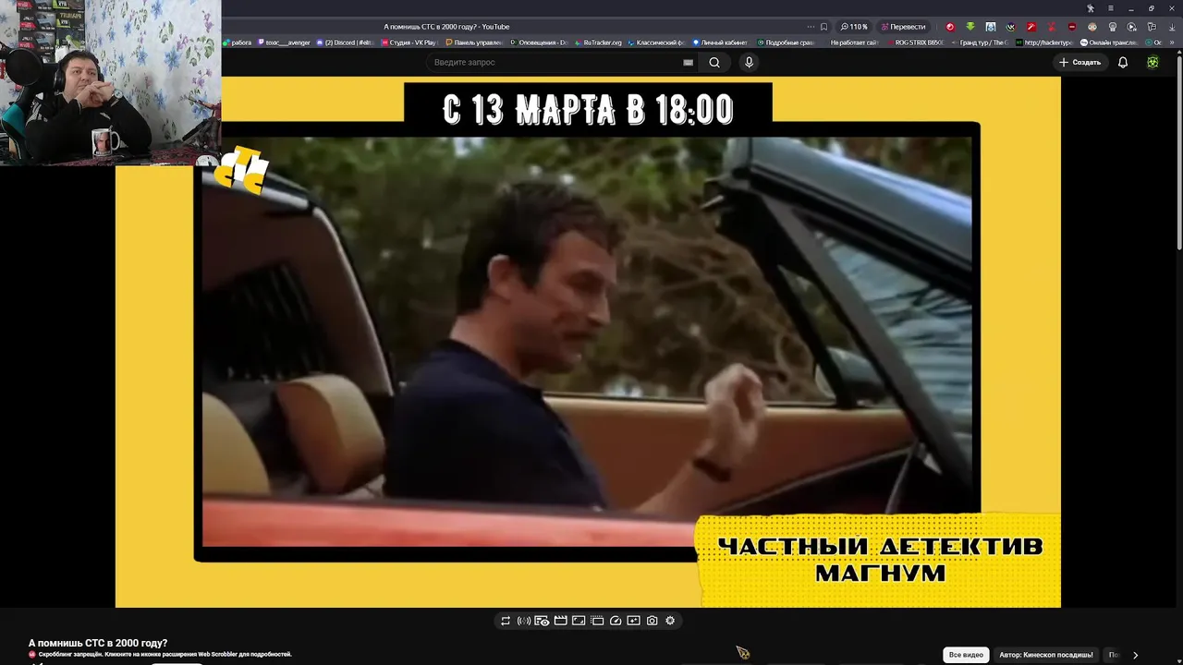
Task: Click the clapperboard icon in the player toolbar
Action: [561, 621]
